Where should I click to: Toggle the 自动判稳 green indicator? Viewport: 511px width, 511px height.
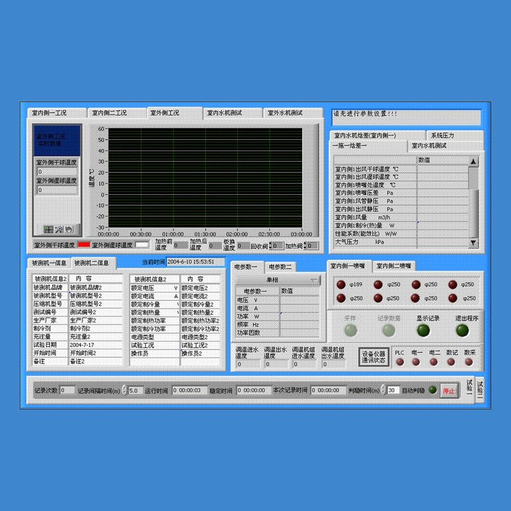click(432, 390)
